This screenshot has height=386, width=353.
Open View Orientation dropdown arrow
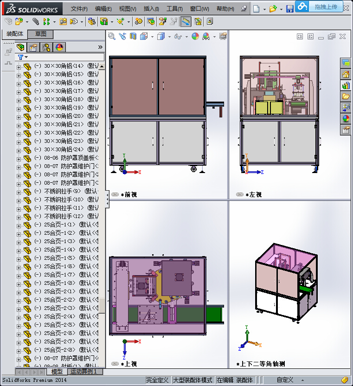(x=152, y=37)
